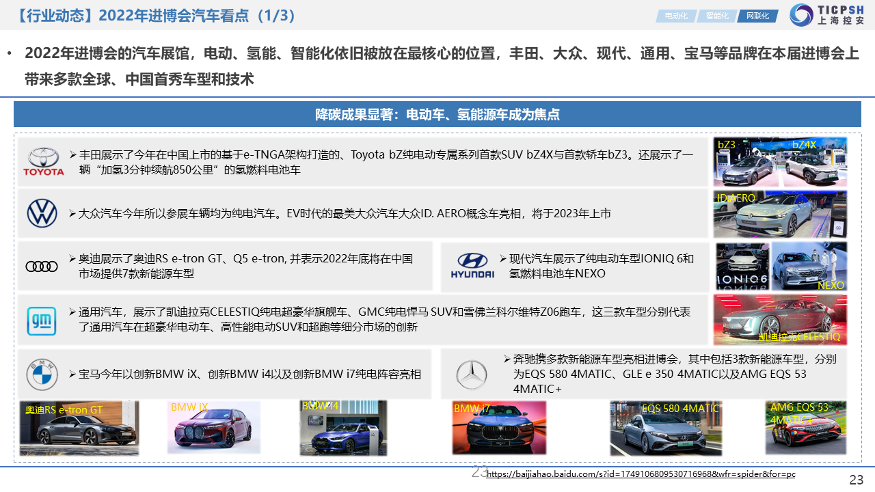Click the Mercedes-Benz star logo
Image resolution: width=875 pixels, height=492 pixels.
(472, 374)
